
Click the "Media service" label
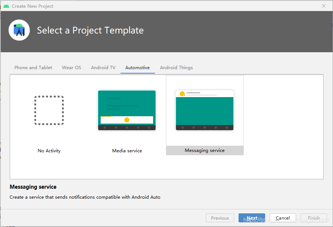pyautogui.click(x=127, y=151)
